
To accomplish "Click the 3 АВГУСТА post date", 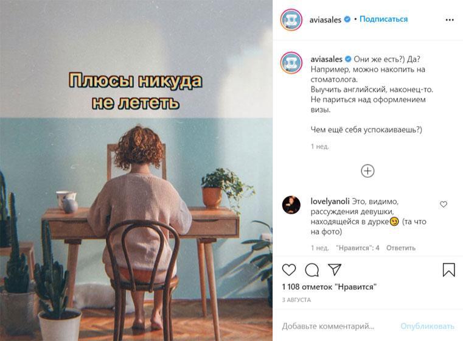I will (x=296, y=300).
